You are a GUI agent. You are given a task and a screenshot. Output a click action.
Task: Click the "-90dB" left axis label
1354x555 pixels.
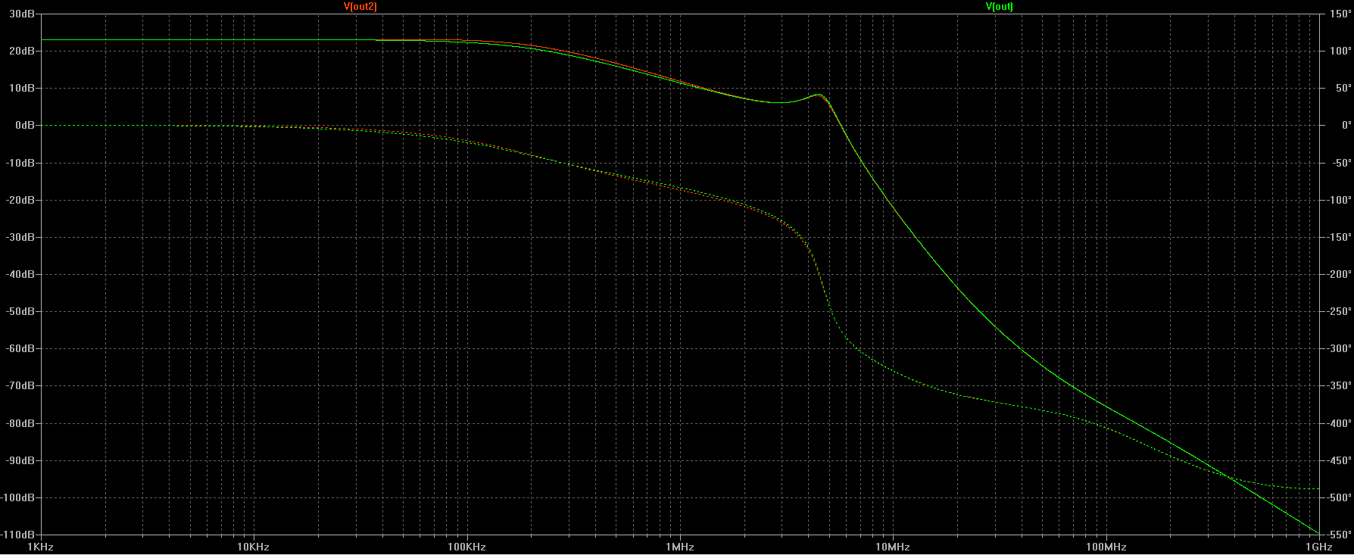(20, 460)
